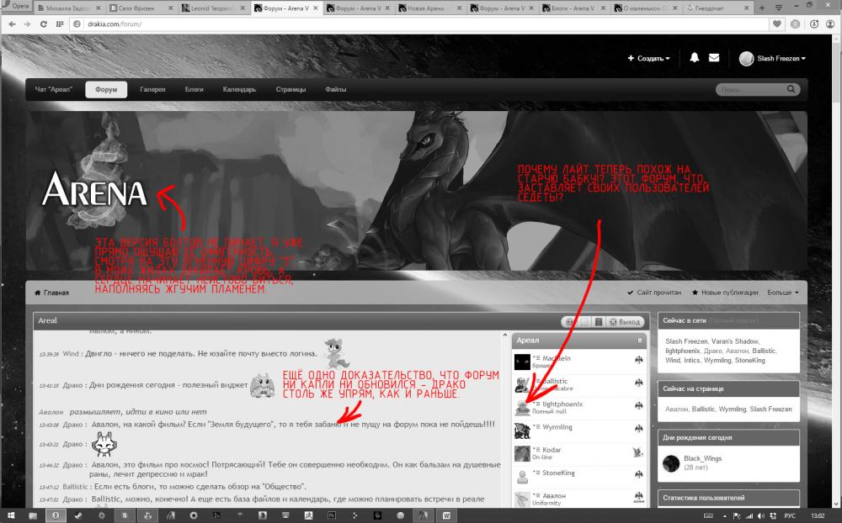Click the address bar URL

pyautogui.click(x=115, y=24)
